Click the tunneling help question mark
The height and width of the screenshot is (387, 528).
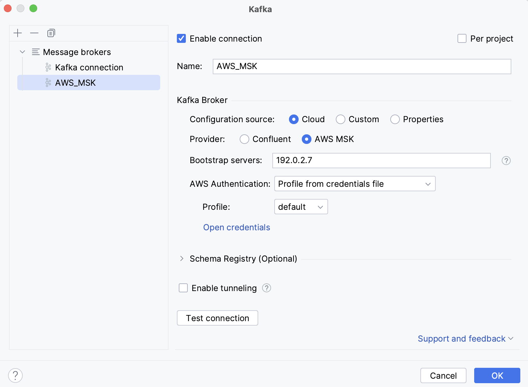(267, 288)
